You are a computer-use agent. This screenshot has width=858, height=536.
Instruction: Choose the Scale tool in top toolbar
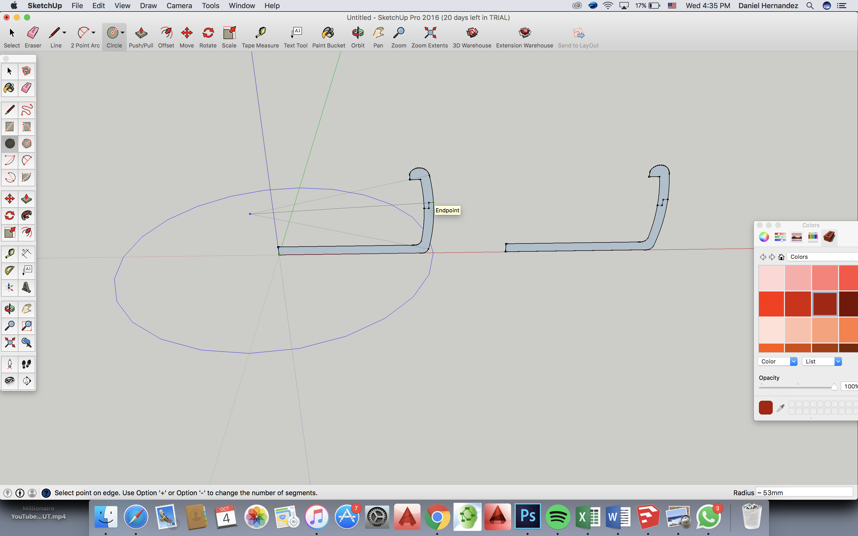tap(229, 37)
